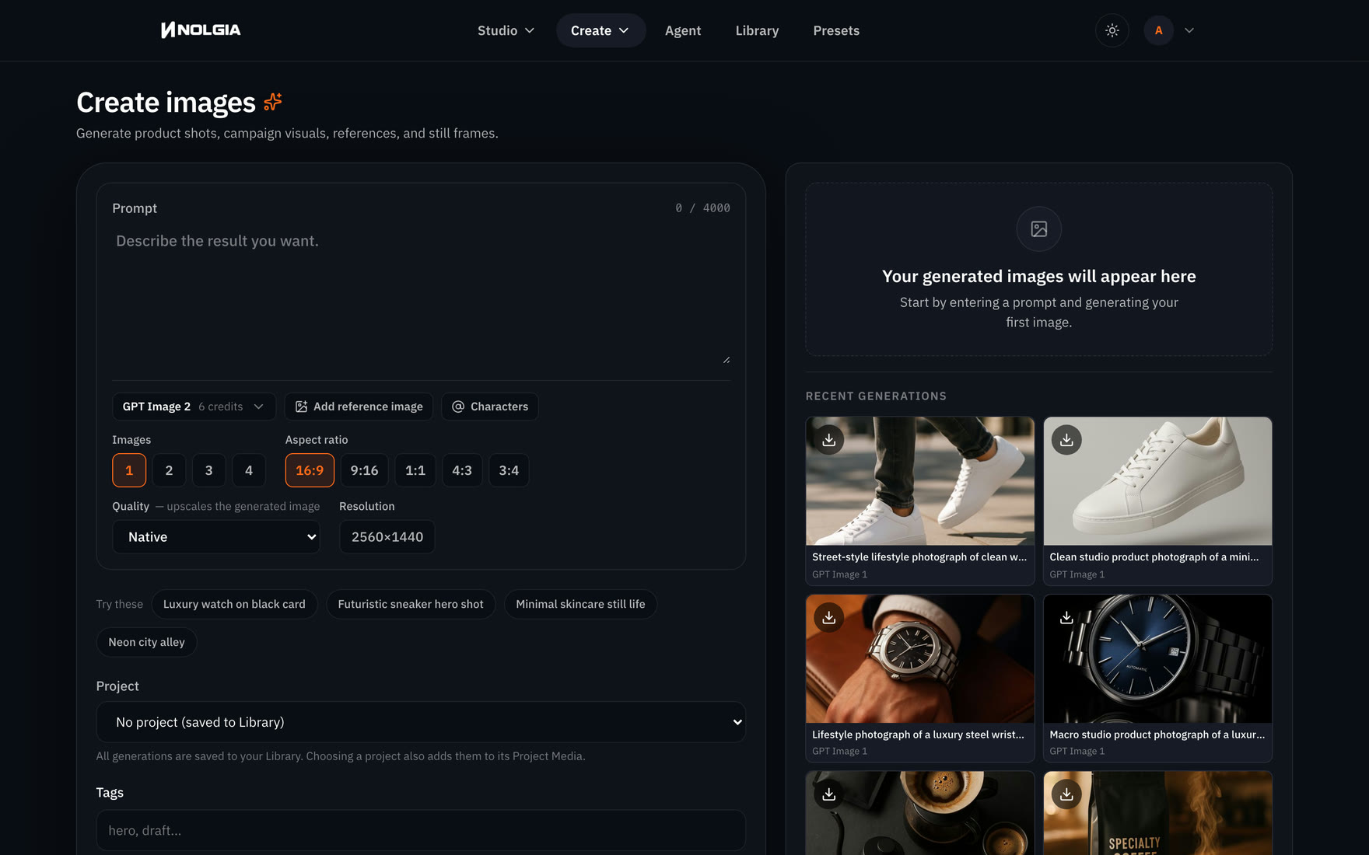Click the "Lifestyle photograph of a luxury steel" caption
Image resolution: width=1369 pixels, height=855 pixels.
[x=918, y=735]
